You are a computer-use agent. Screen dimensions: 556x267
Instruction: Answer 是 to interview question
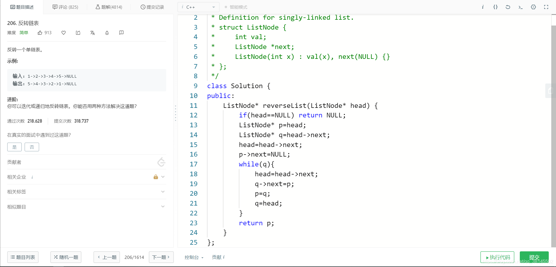point(14,147)
